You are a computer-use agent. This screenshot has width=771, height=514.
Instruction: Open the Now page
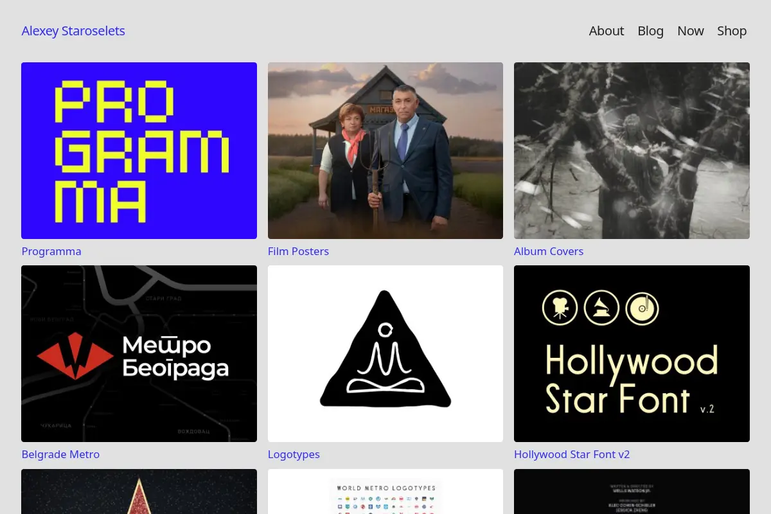pos(690,31)
